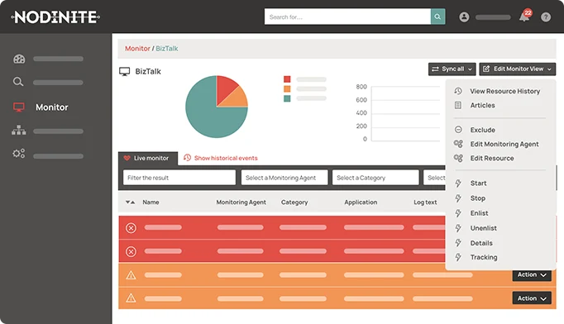Click the lightning icon next to Tracking

coord(458,257)
